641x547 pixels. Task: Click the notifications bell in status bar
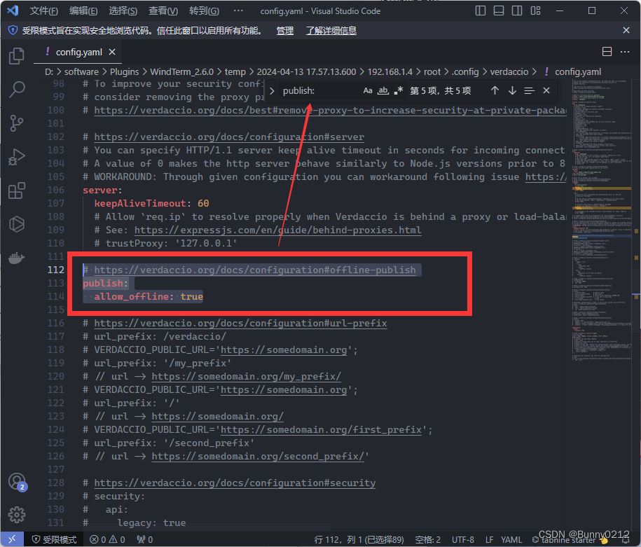(626, 539)
